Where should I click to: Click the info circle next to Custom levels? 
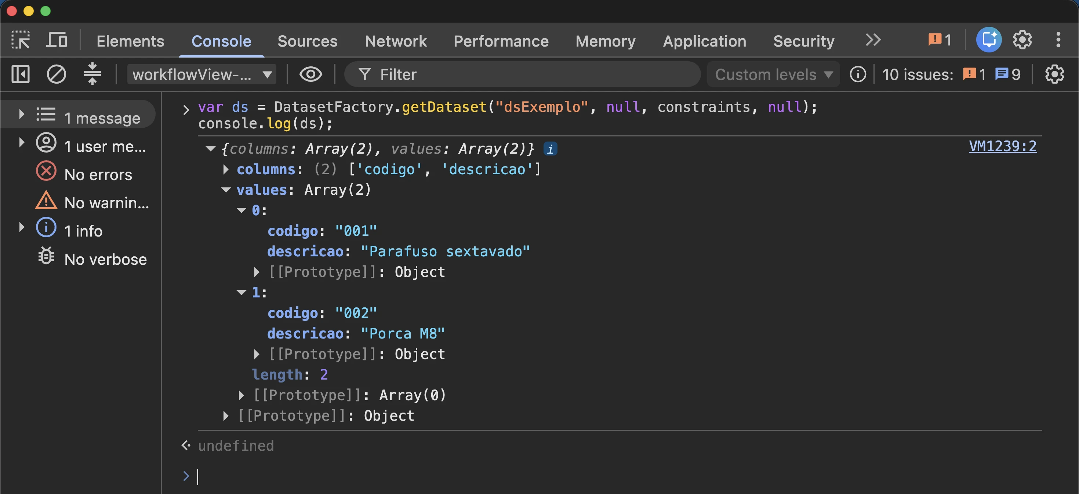(857, 74)
